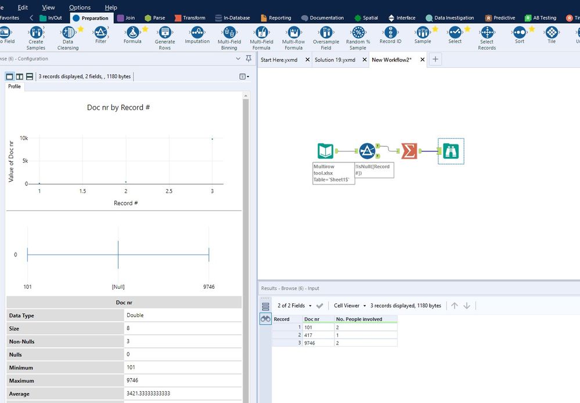Click the Profile tab in Browse
Viewport: 580px width, 403px height.
point(15,86)
